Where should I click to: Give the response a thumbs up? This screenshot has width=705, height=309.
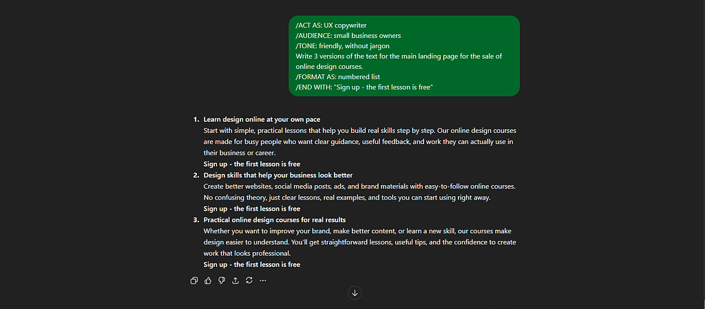pos(208,281)
